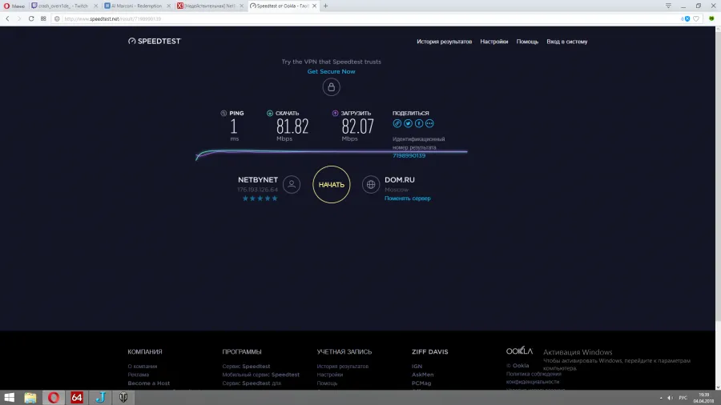Open the tab menu icon in title bar
The image size is (721, 405).
(x=668, y=6)
